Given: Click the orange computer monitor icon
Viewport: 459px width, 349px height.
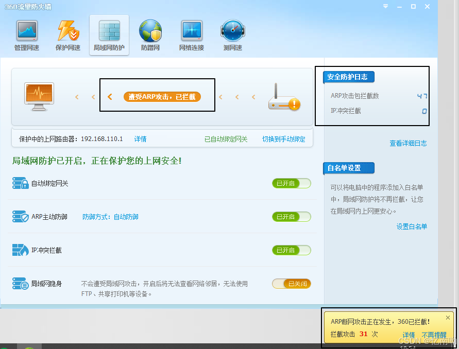Looking at the screenshot, I should coord(39,97).
